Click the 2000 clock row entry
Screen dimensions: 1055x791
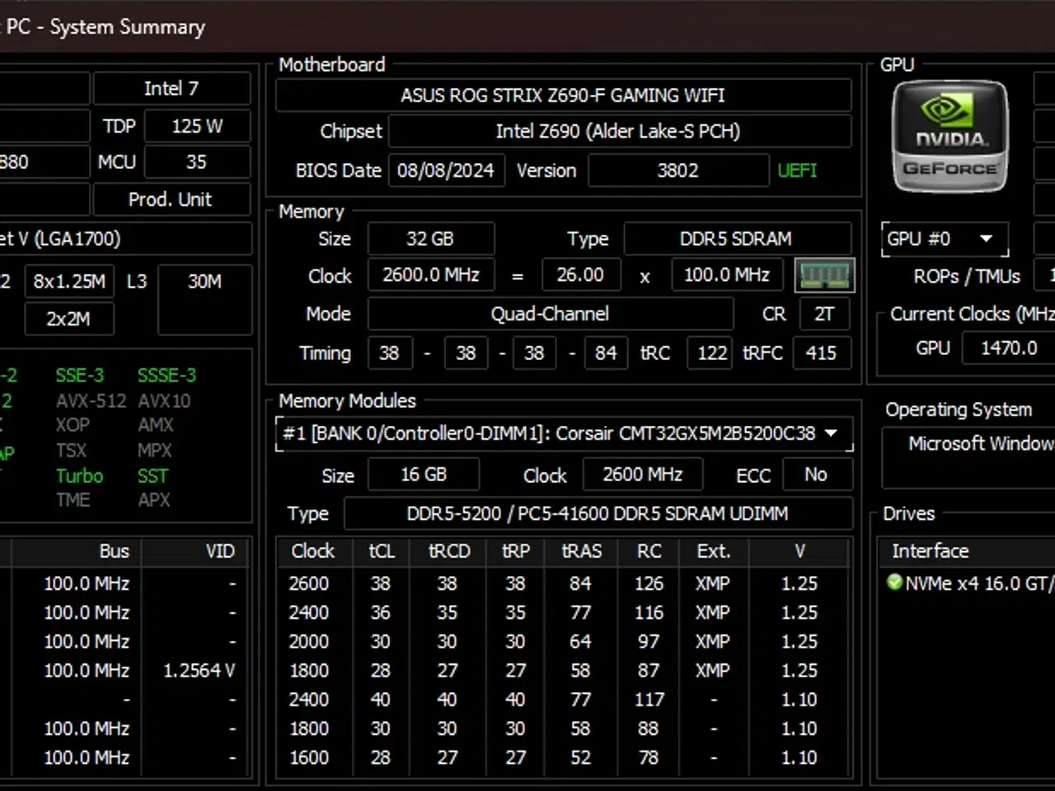point(309,641)
